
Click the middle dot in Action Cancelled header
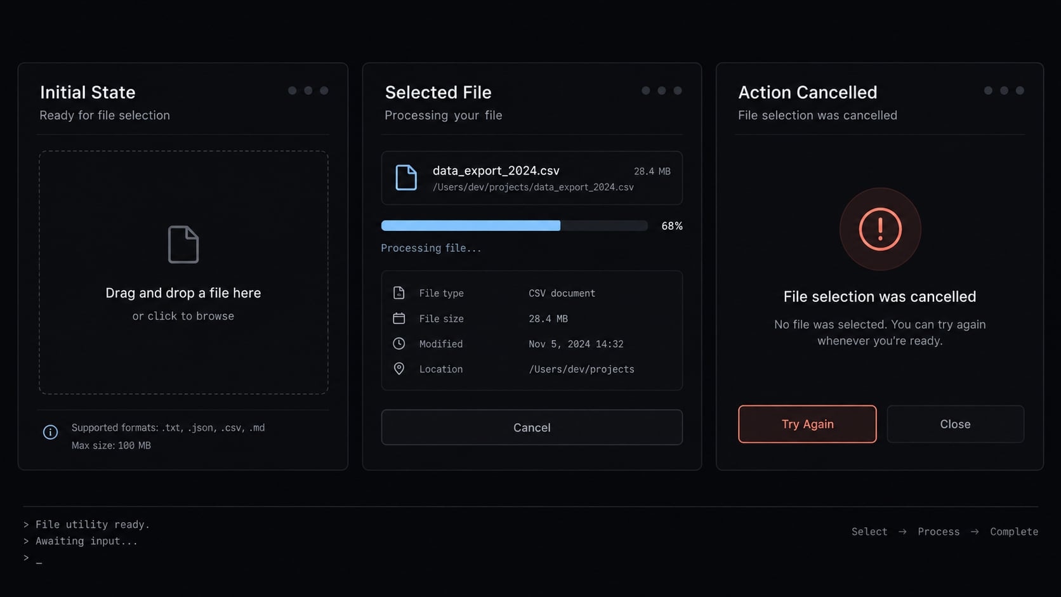point(1004,91)
